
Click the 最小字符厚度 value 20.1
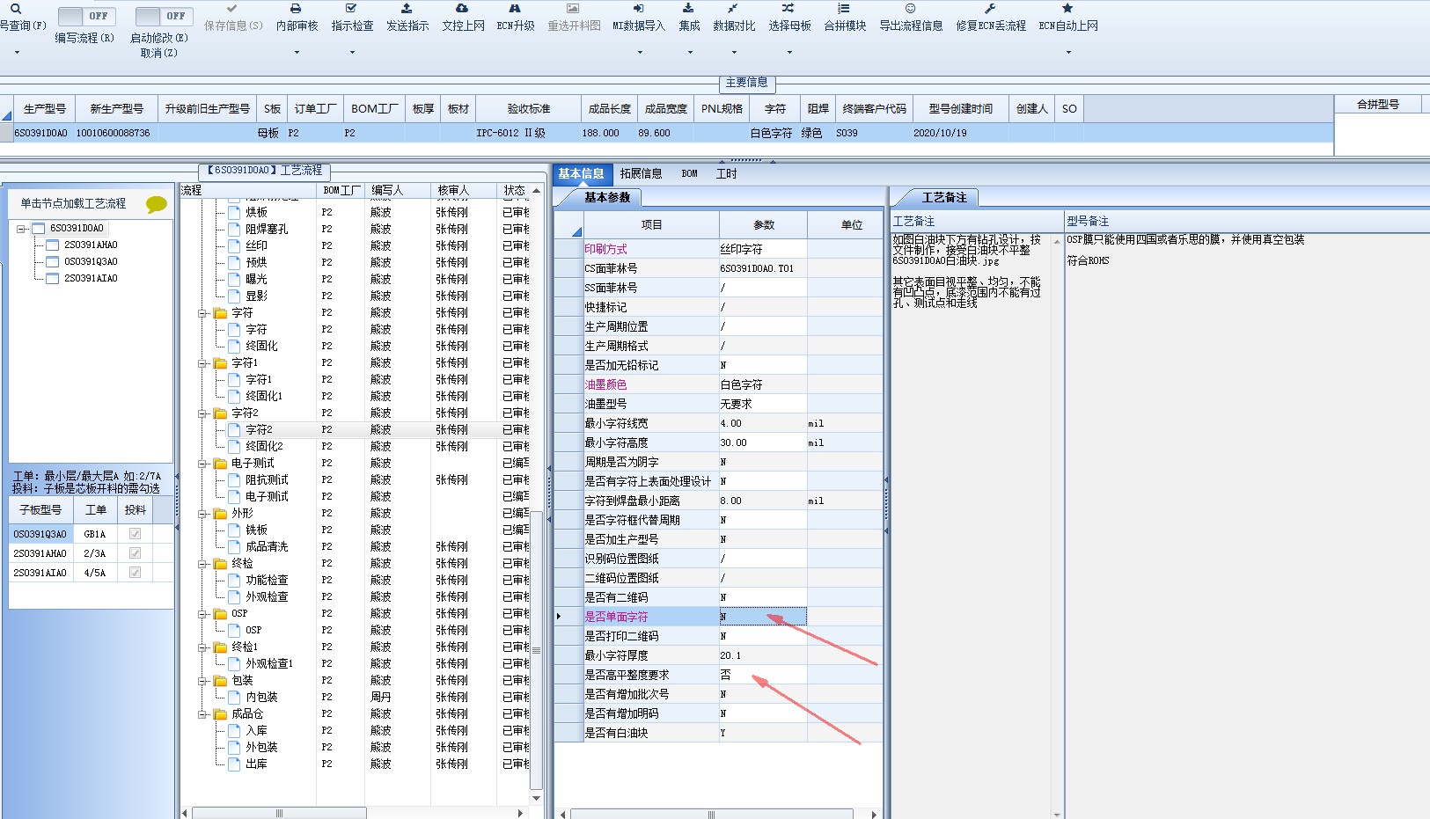(763, 655)
